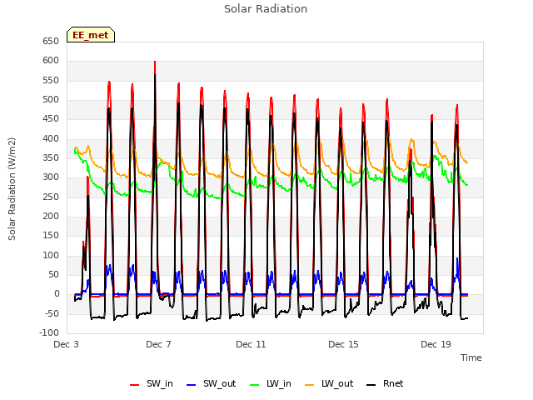Click the 0 y-axis tick label
This screenshot has height=400, width=533.
(x=57, y=294)
